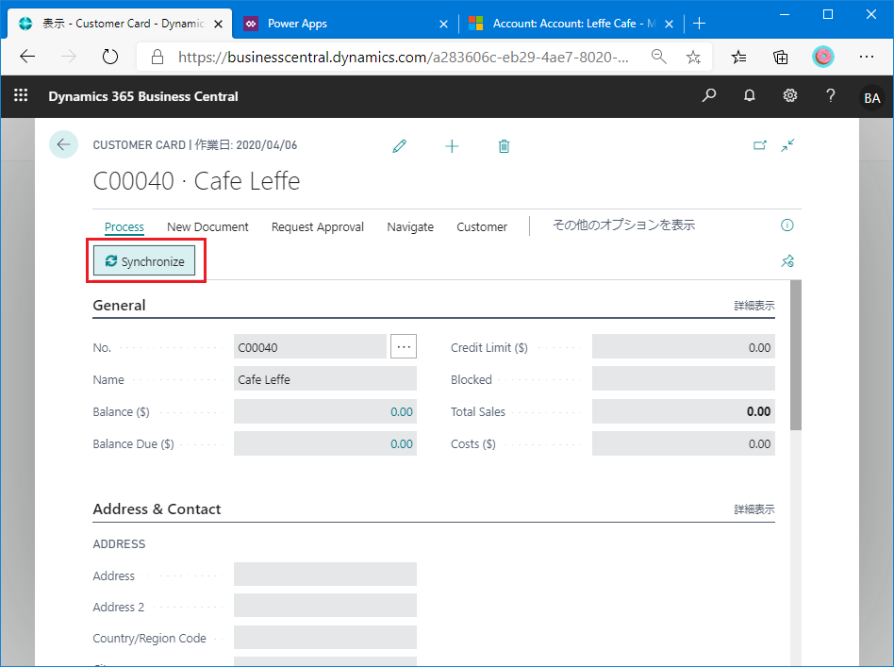Close the Account Leffe Cafe tab
This screenshot has width=894, height=667.
pos(670,24)
